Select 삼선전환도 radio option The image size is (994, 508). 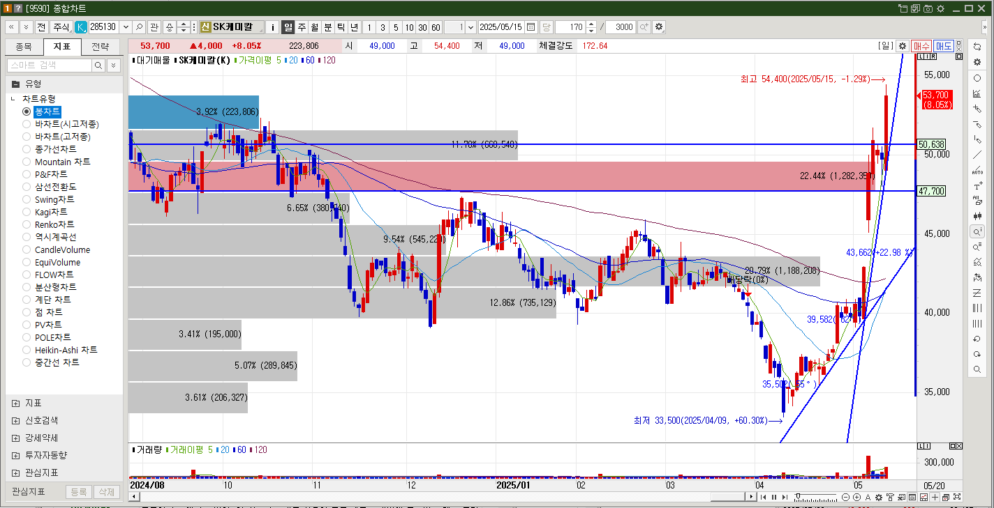[27, 187]
